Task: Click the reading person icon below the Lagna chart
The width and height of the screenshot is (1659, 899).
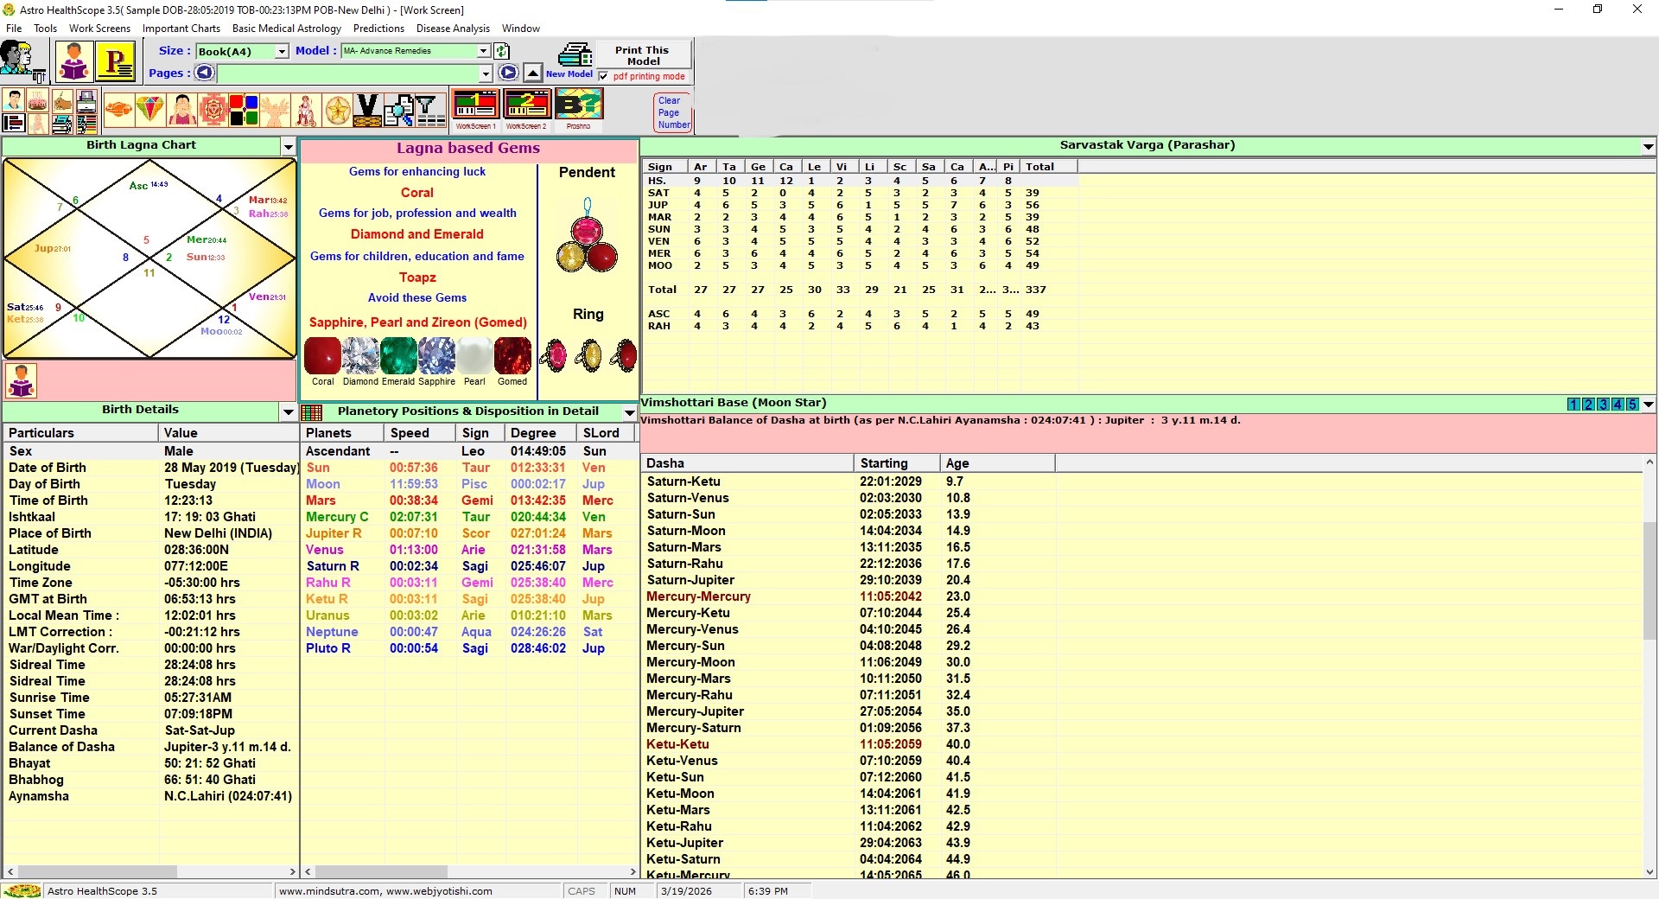Action: (x=21, y=380)
